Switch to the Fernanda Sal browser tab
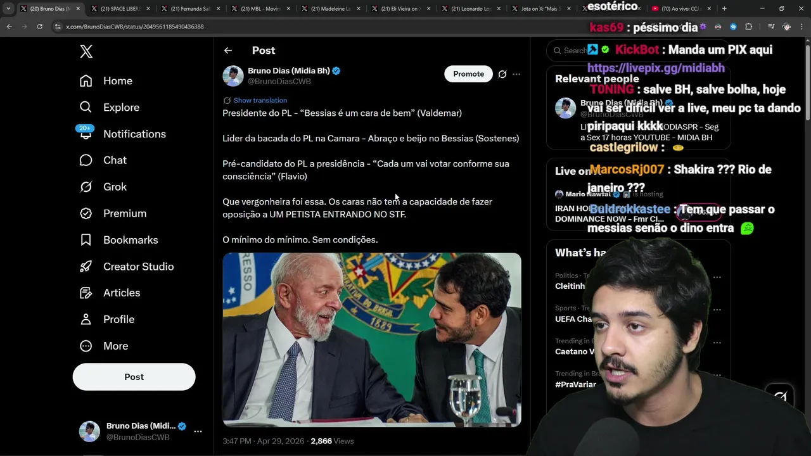The image size is (811, 456). pyautogui.click(x=191, y=9)
